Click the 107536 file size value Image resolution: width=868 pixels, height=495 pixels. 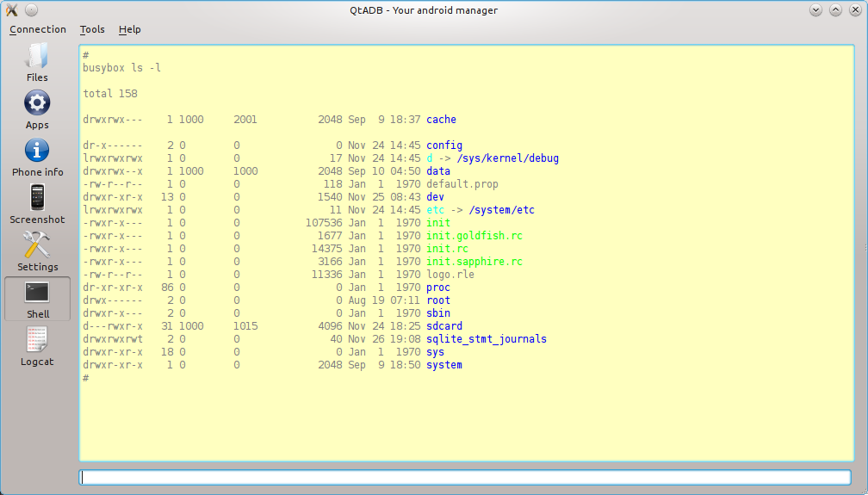click(x=324, y=223)
